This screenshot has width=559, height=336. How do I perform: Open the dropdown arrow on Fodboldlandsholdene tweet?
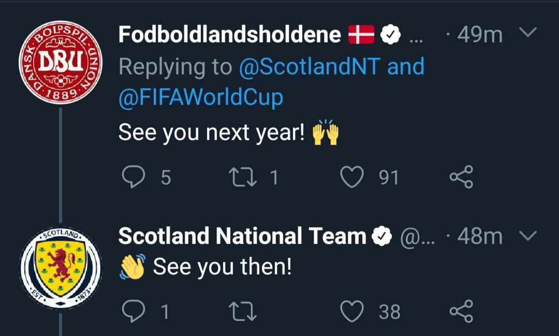point(528,33)
